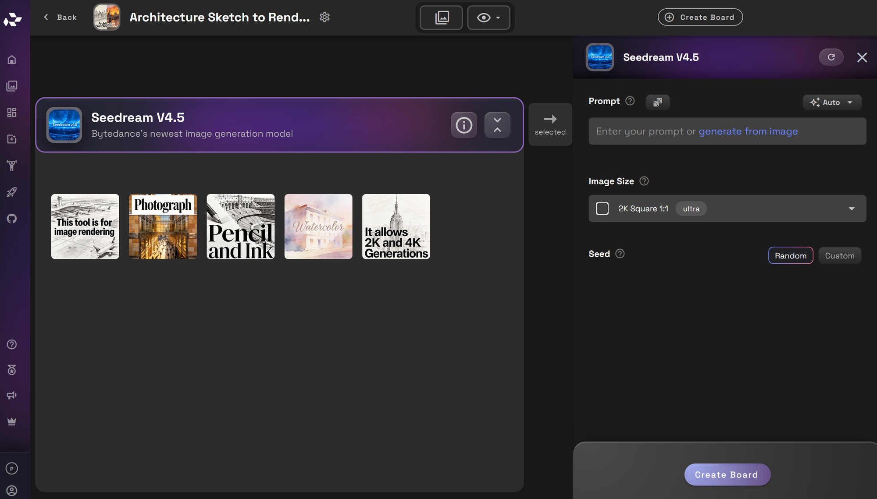Screen dimensions: 877x499
Task: Open the GitHub sidebar icon
Action: [12, 219]
